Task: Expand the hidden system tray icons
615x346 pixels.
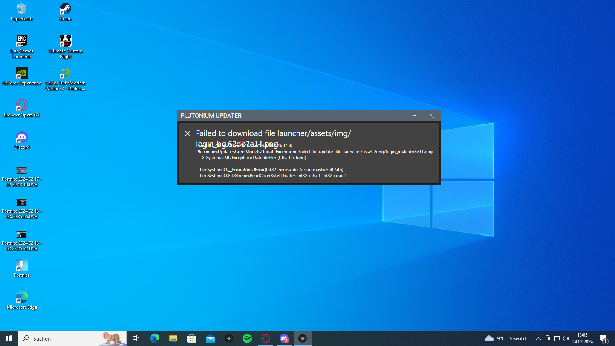Action: coord(538,338)
